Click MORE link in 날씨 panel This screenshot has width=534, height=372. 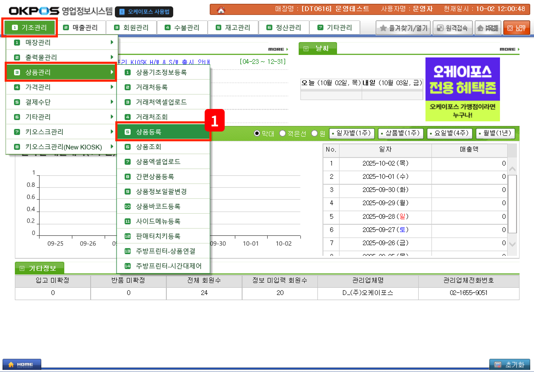click(509, 49)
